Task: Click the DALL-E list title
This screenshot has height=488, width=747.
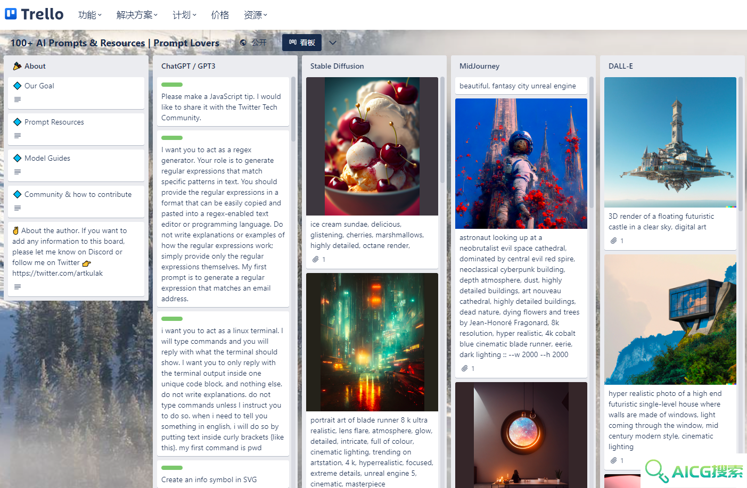Action: 621,66
